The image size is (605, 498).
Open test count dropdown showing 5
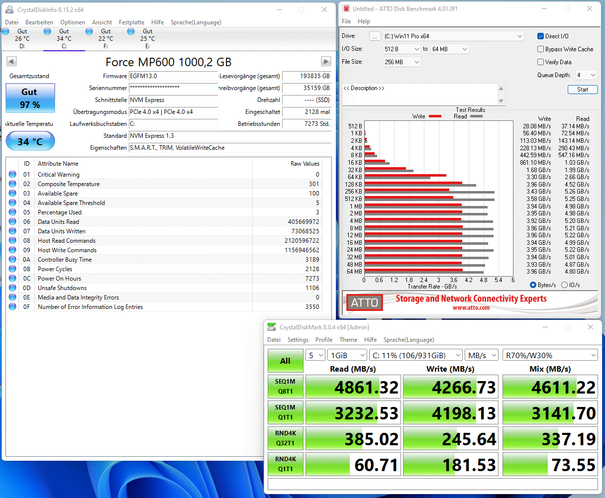point(315,355)
